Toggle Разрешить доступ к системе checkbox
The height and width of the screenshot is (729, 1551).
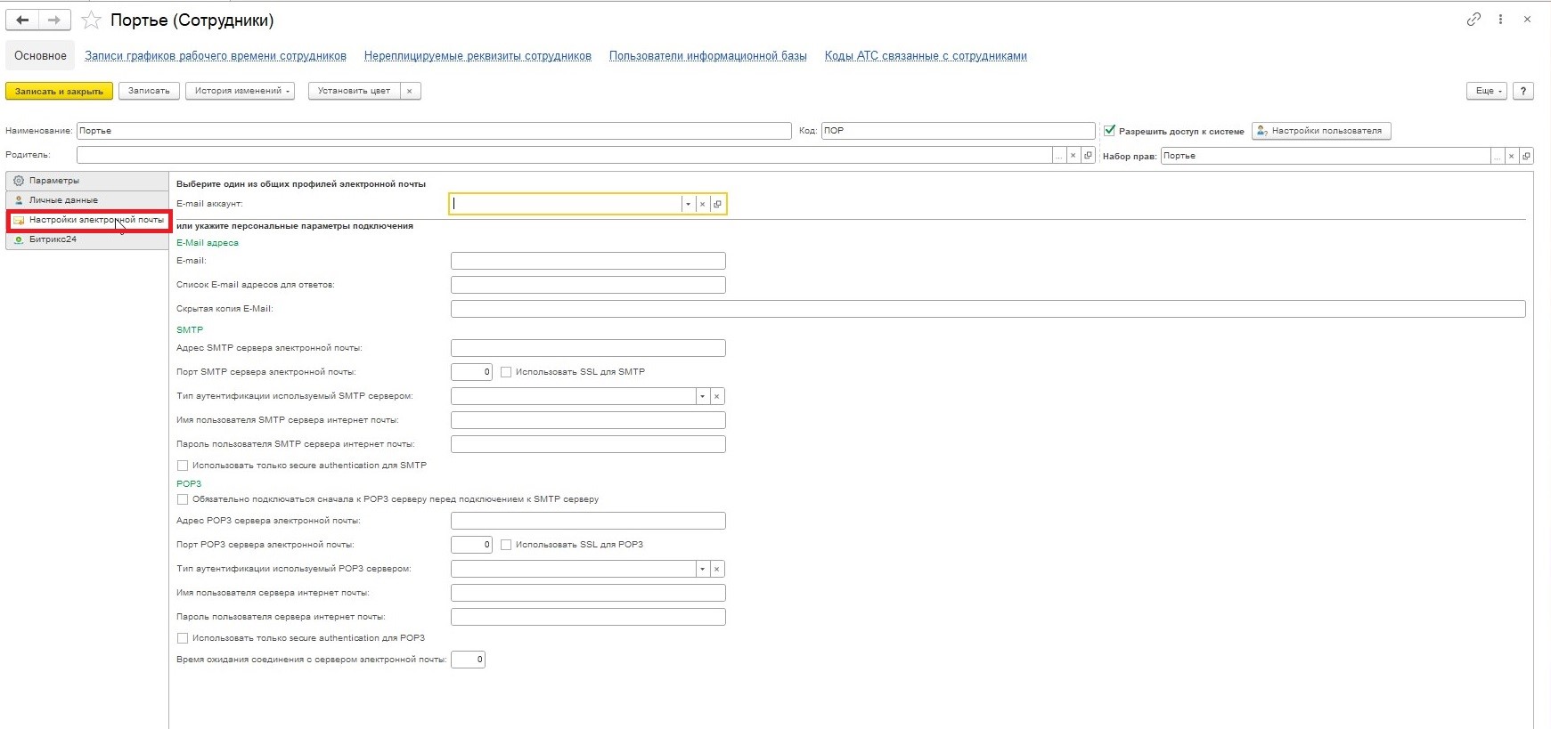click(x=1110, y=131)
